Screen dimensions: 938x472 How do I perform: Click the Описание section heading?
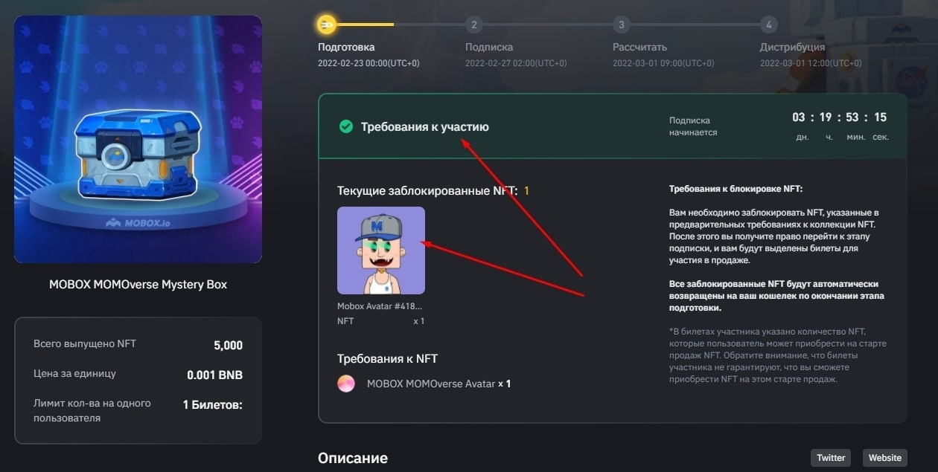[x=353, y=458]
